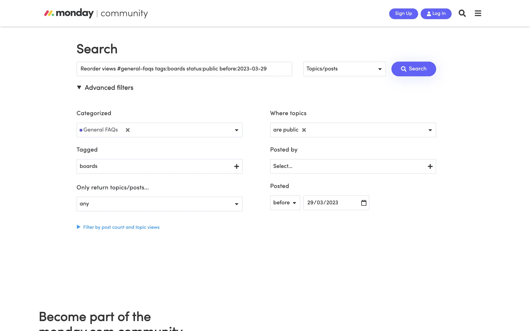Open the 'any' only return topics dropdown

point(159,204)
